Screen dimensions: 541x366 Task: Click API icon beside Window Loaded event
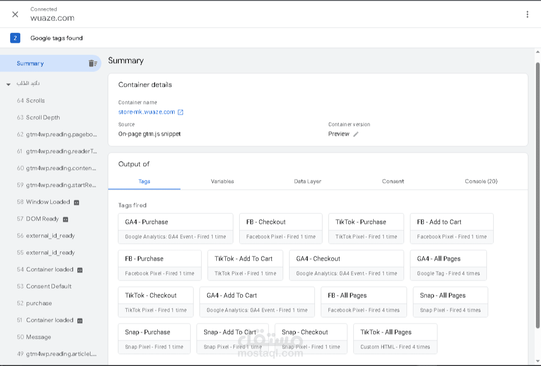click(x=77, y=202)
